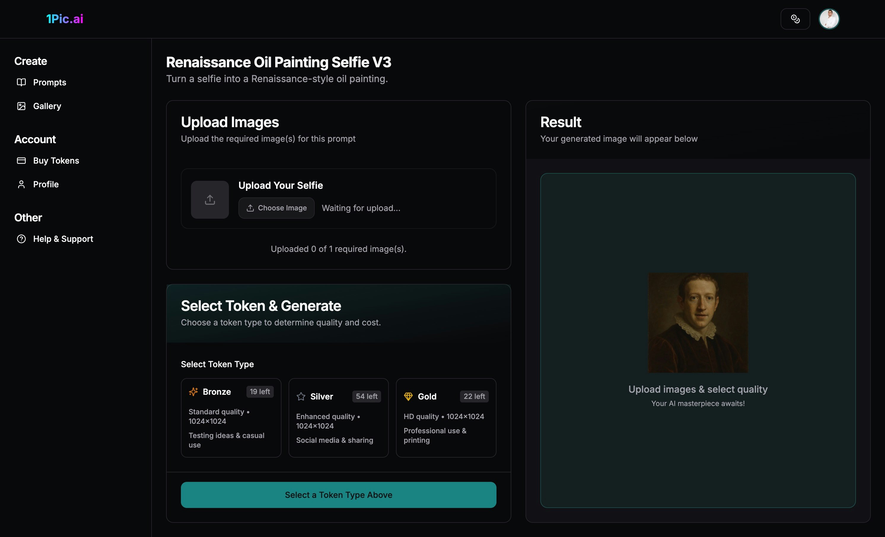885x537 pixels.
Task: Click the Gold diamond icon
Action: click(408, 396)
